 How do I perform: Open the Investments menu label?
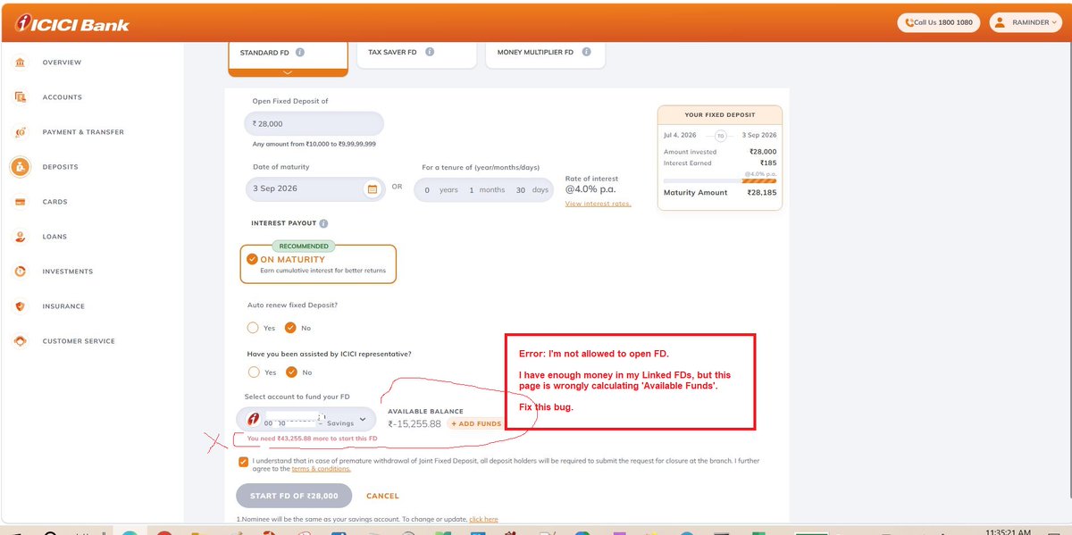pyautogui.click(x=68, y=272)
